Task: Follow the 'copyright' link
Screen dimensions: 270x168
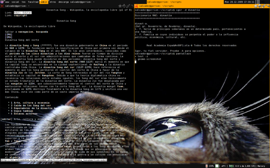Action: [x=20, y=16]
